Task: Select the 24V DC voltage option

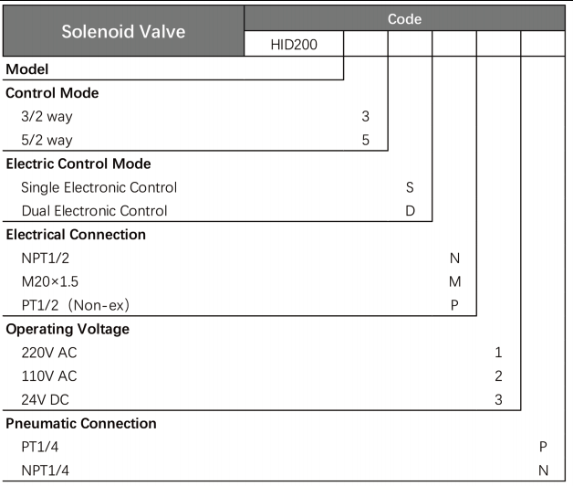Action: [x=45, y=399]
